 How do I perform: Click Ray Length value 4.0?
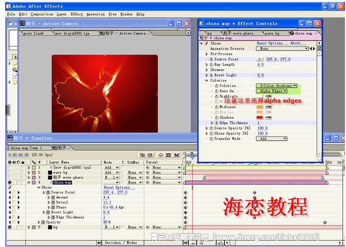[x=261, y=65]
